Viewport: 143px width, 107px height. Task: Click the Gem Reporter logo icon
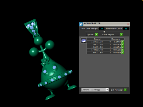tap(81, 24)
